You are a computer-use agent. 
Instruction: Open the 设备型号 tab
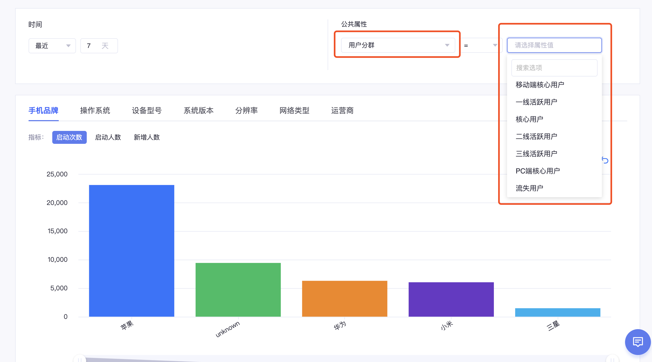click(147, 110)
